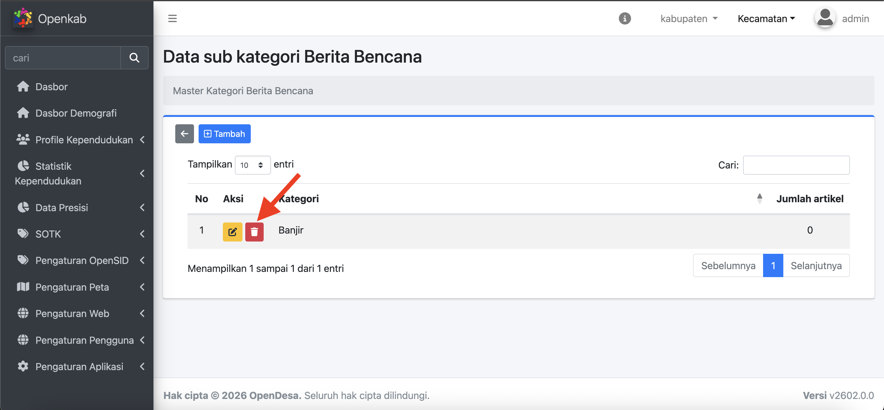Sort table by Kategori column arrows
This screenshot has width=884, height=410.
point(759,199)
